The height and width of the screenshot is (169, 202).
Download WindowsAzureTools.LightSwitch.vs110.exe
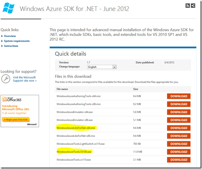point(179,144)
